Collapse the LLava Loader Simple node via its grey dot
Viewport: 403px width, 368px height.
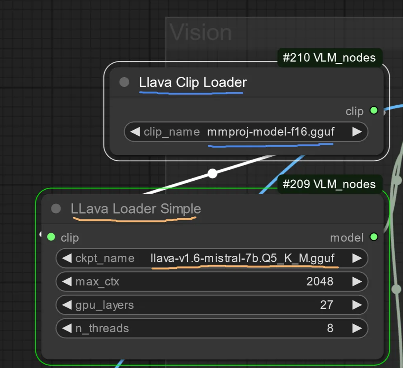[x=56, y=209]
